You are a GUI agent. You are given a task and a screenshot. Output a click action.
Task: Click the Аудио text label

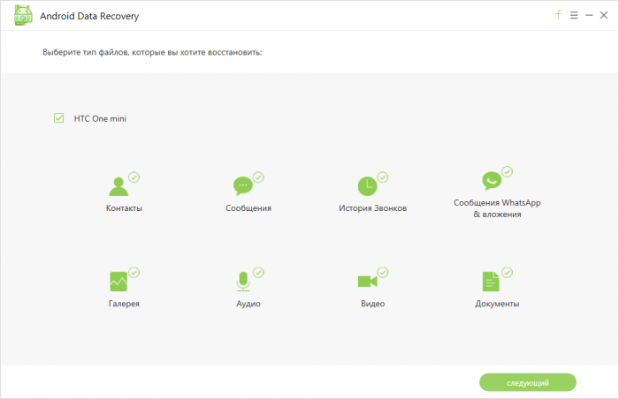248,304
